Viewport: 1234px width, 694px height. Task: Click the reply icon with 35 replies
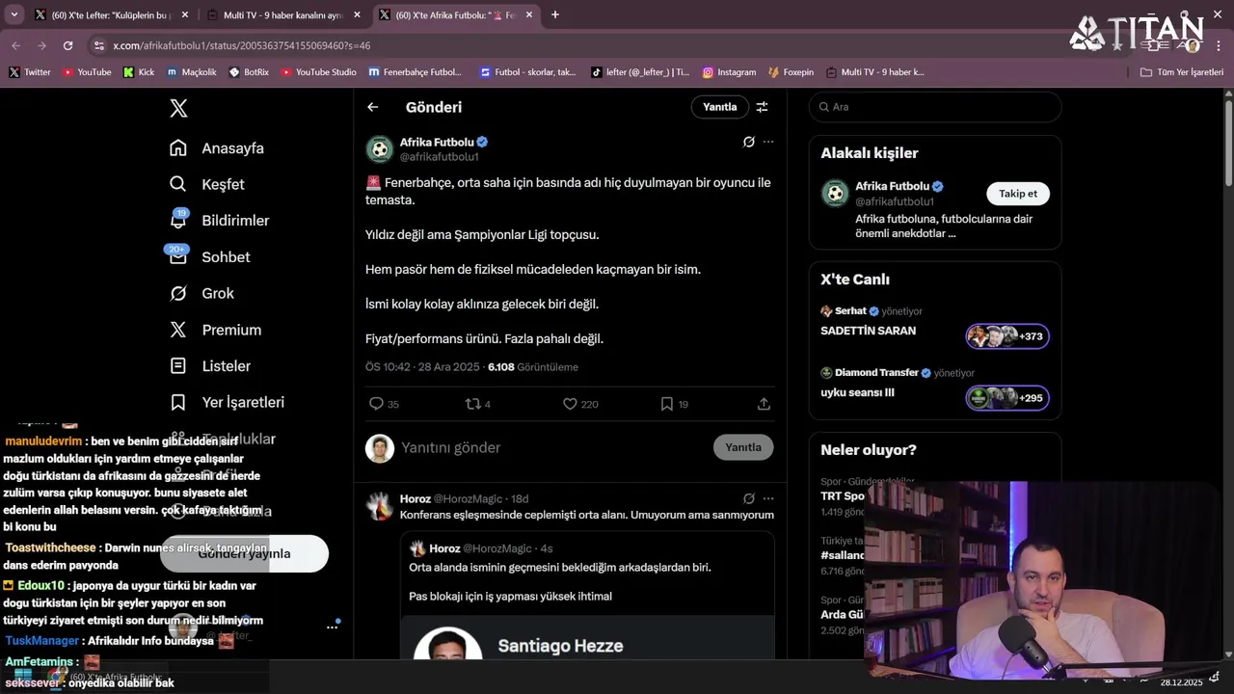pos(384,404)
